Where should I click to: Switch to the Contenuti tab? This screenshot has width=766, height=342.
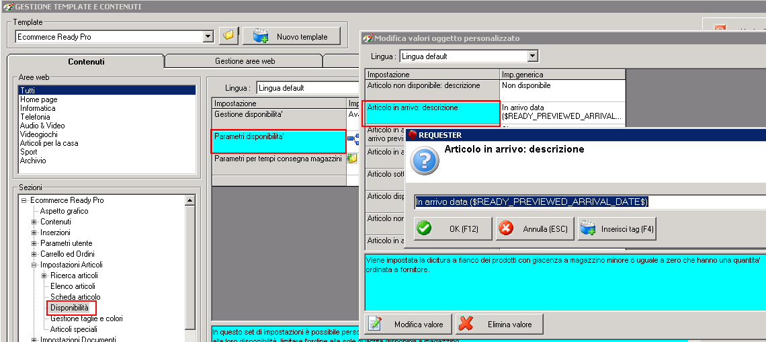tap(86, 62)
